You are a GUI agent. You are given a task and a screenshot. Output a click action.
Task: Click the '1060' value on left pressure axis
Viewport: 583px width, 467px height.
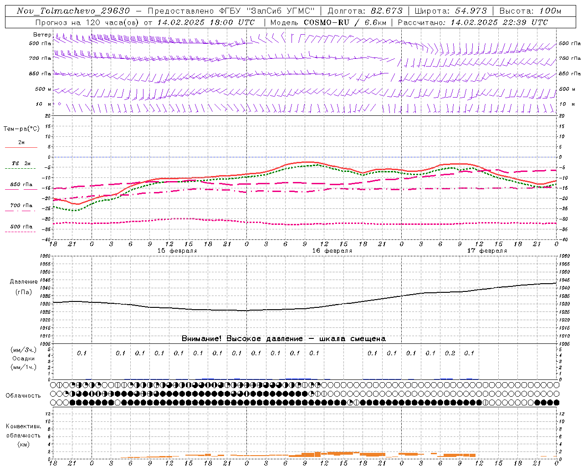(46, 256)
